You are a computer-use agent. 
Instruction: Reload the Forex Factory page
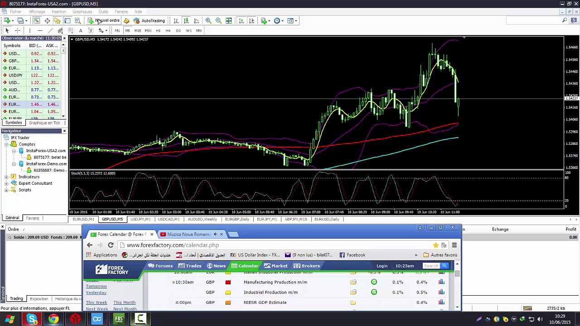click(x=111, y=245)
